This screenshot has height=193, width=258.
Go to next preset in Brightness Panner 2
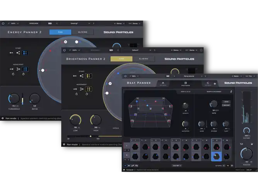coord(154,50)
